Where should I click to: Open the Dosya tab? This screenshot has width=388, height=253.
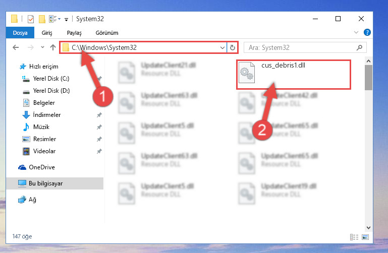(20, 33)
